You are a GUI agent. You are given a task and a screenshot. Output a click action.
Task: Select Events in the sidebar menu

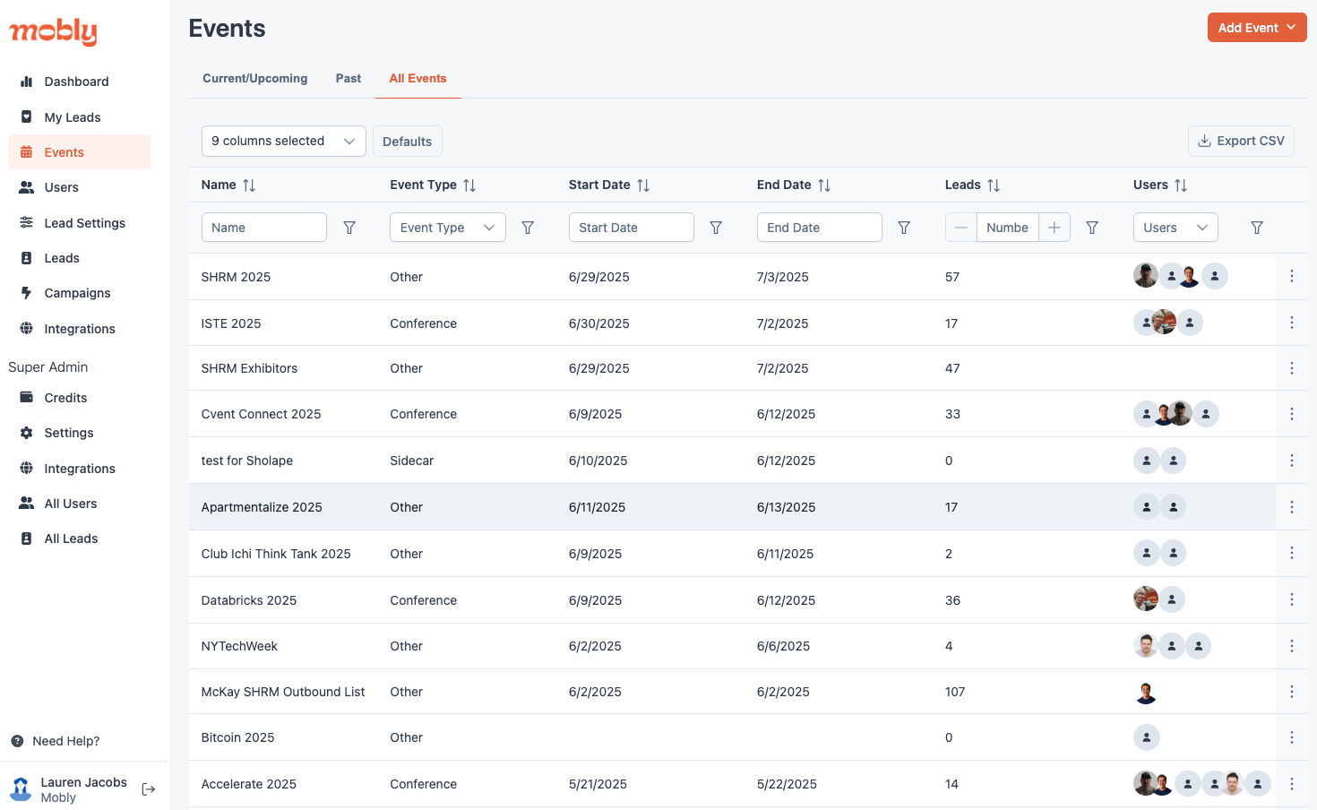tap(80, 152)
